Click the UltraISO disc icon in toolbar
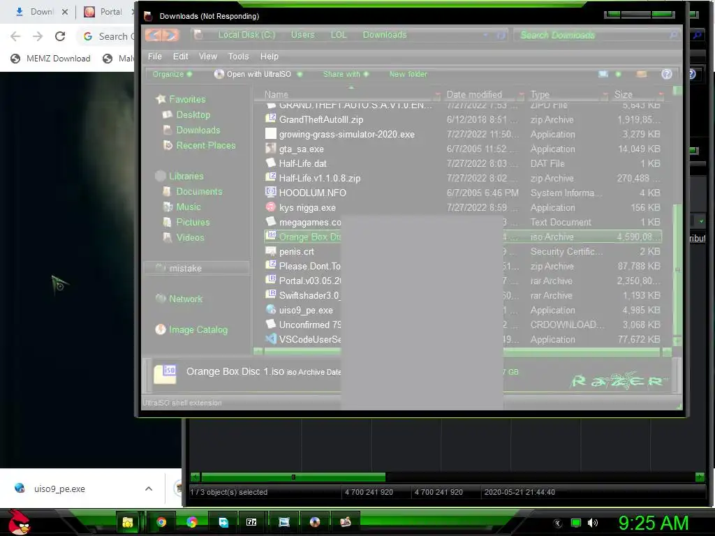Screen dimensions: 715x536 click(219, 74)
